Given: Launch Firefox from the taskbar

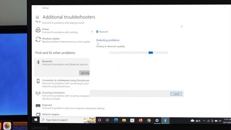Looking at the screenshot, I should (140, 120).
